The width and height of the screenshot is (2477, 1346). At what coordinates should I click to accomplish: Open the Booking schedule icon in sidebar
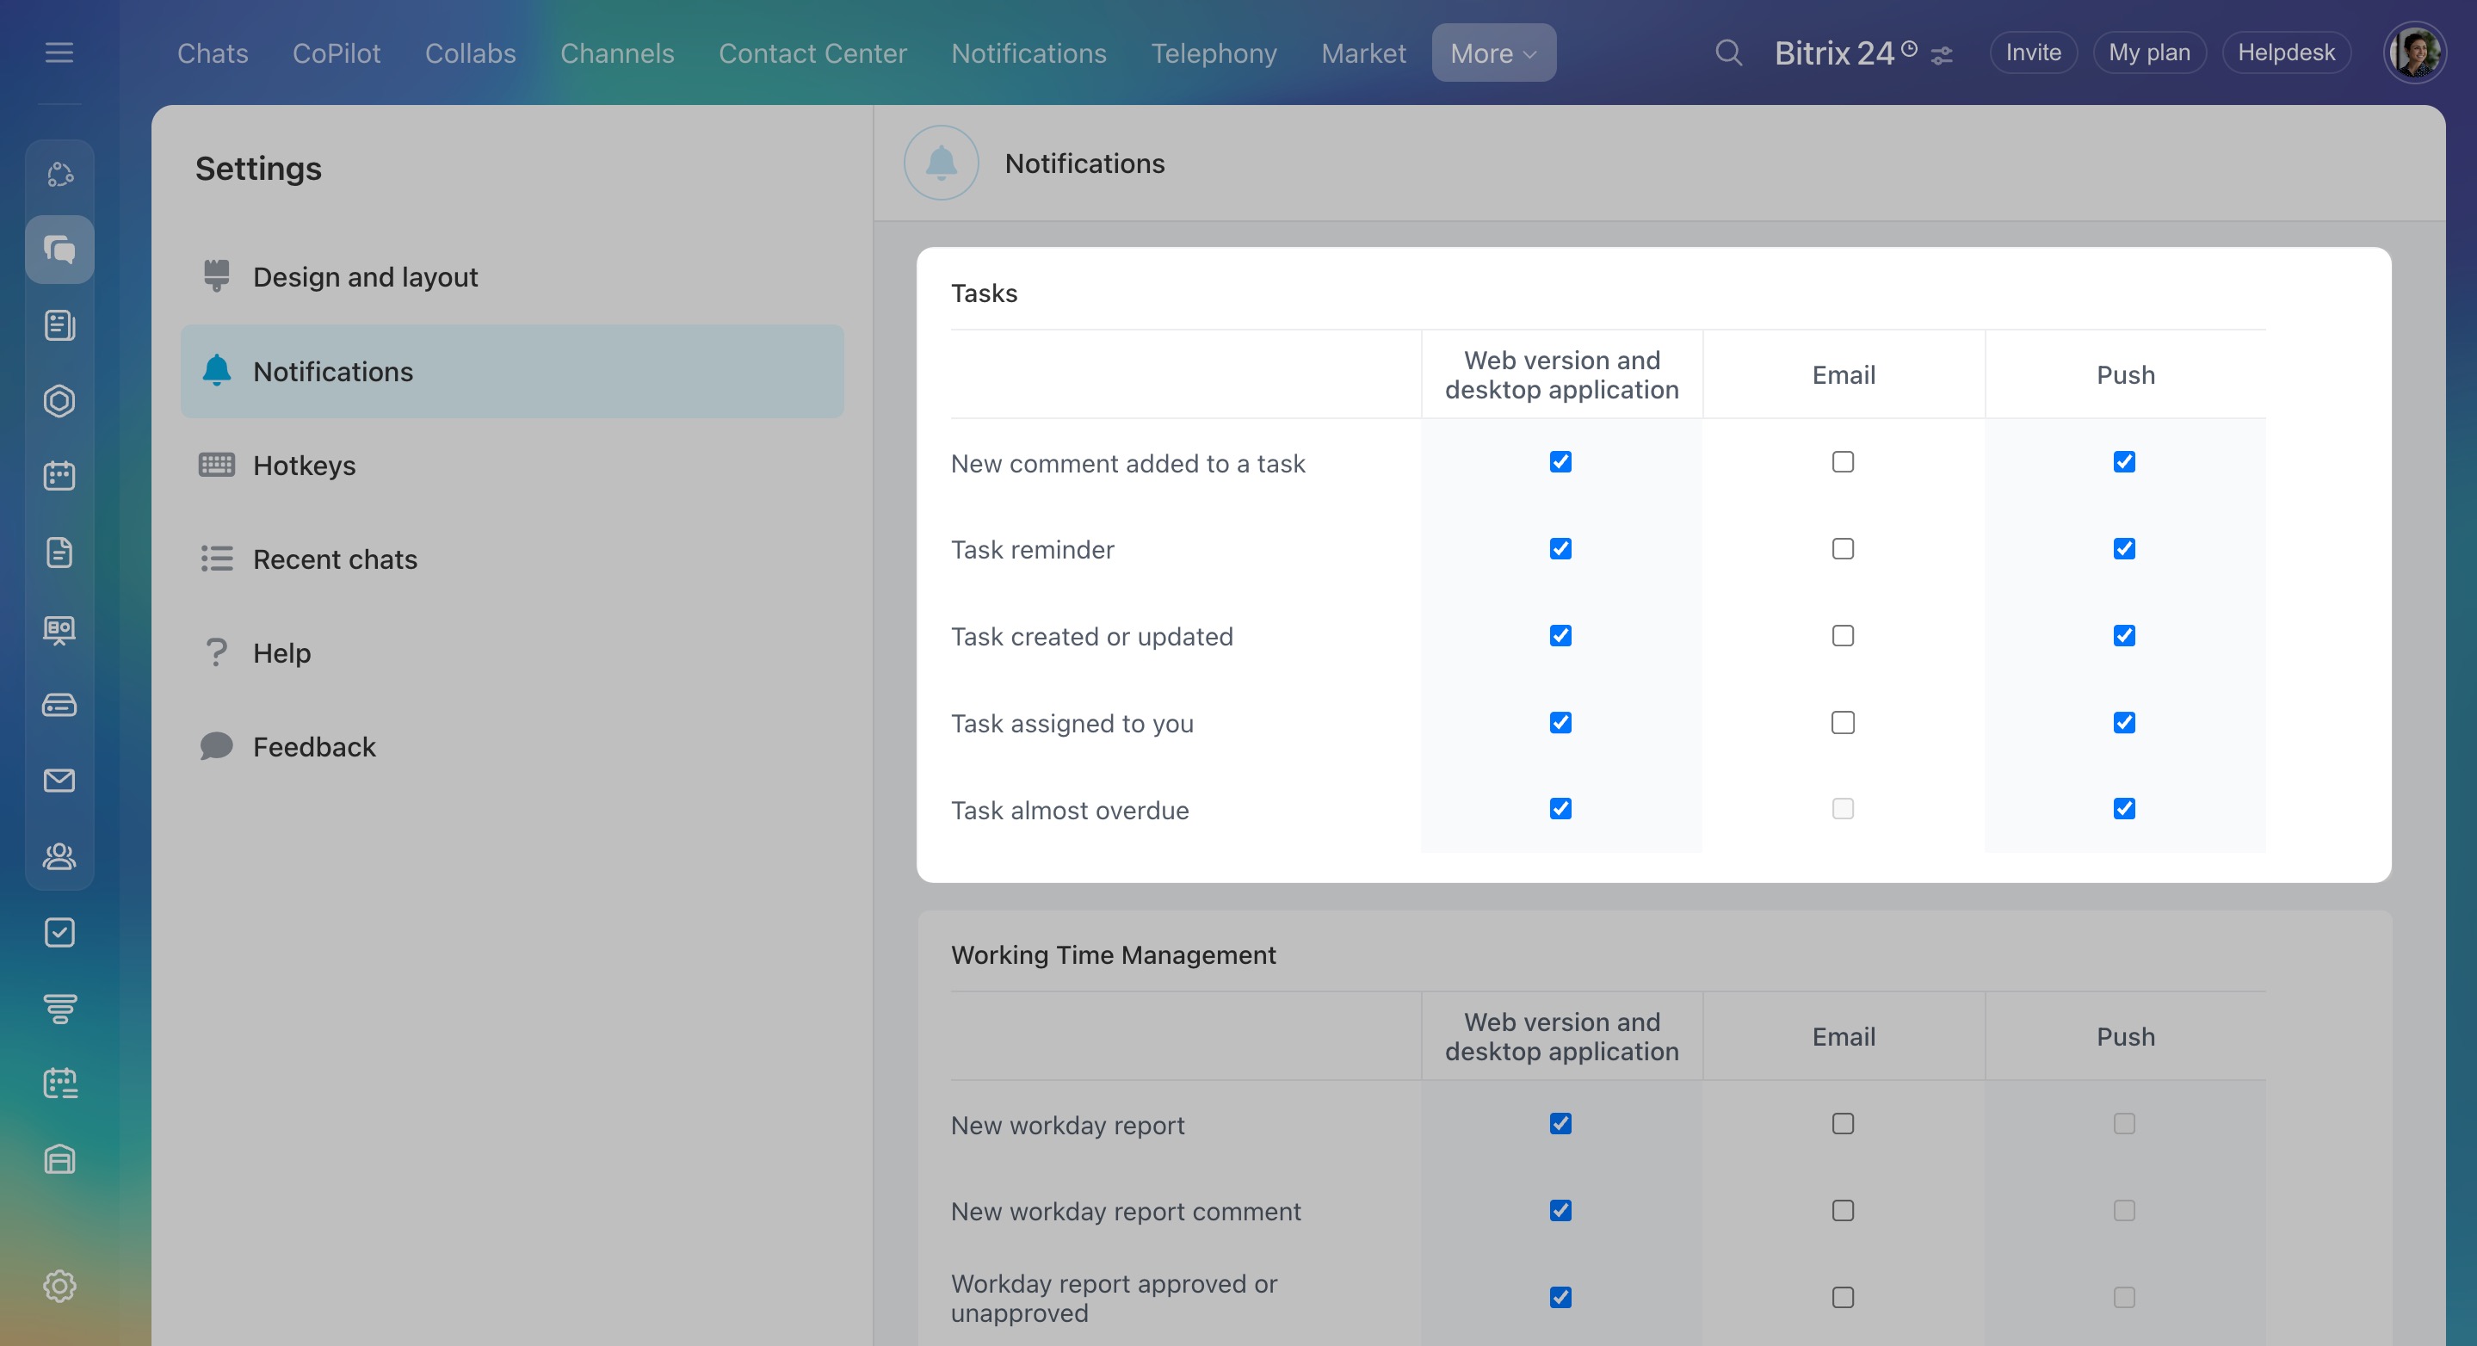pyautogui.click(x=59, y=1084)
